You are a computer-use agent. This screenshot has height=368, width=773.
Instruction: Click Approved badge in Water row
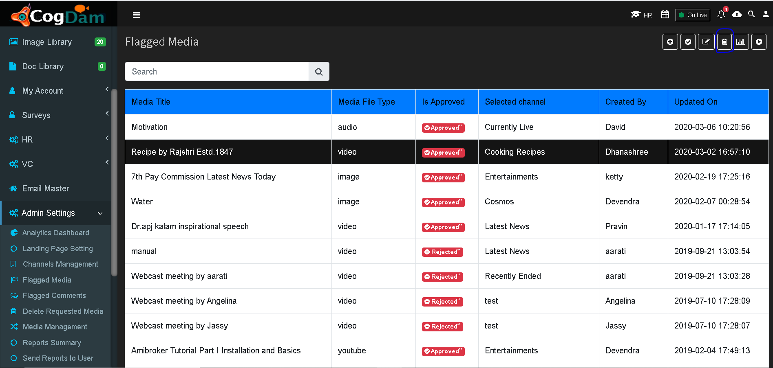(443, 202)
